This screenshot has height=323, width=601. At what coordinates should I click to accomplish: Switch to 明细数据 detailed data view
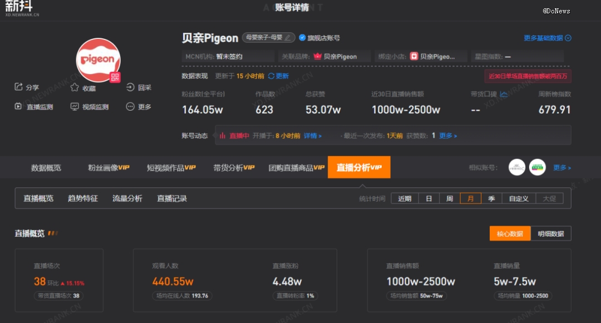coord(550,233)
